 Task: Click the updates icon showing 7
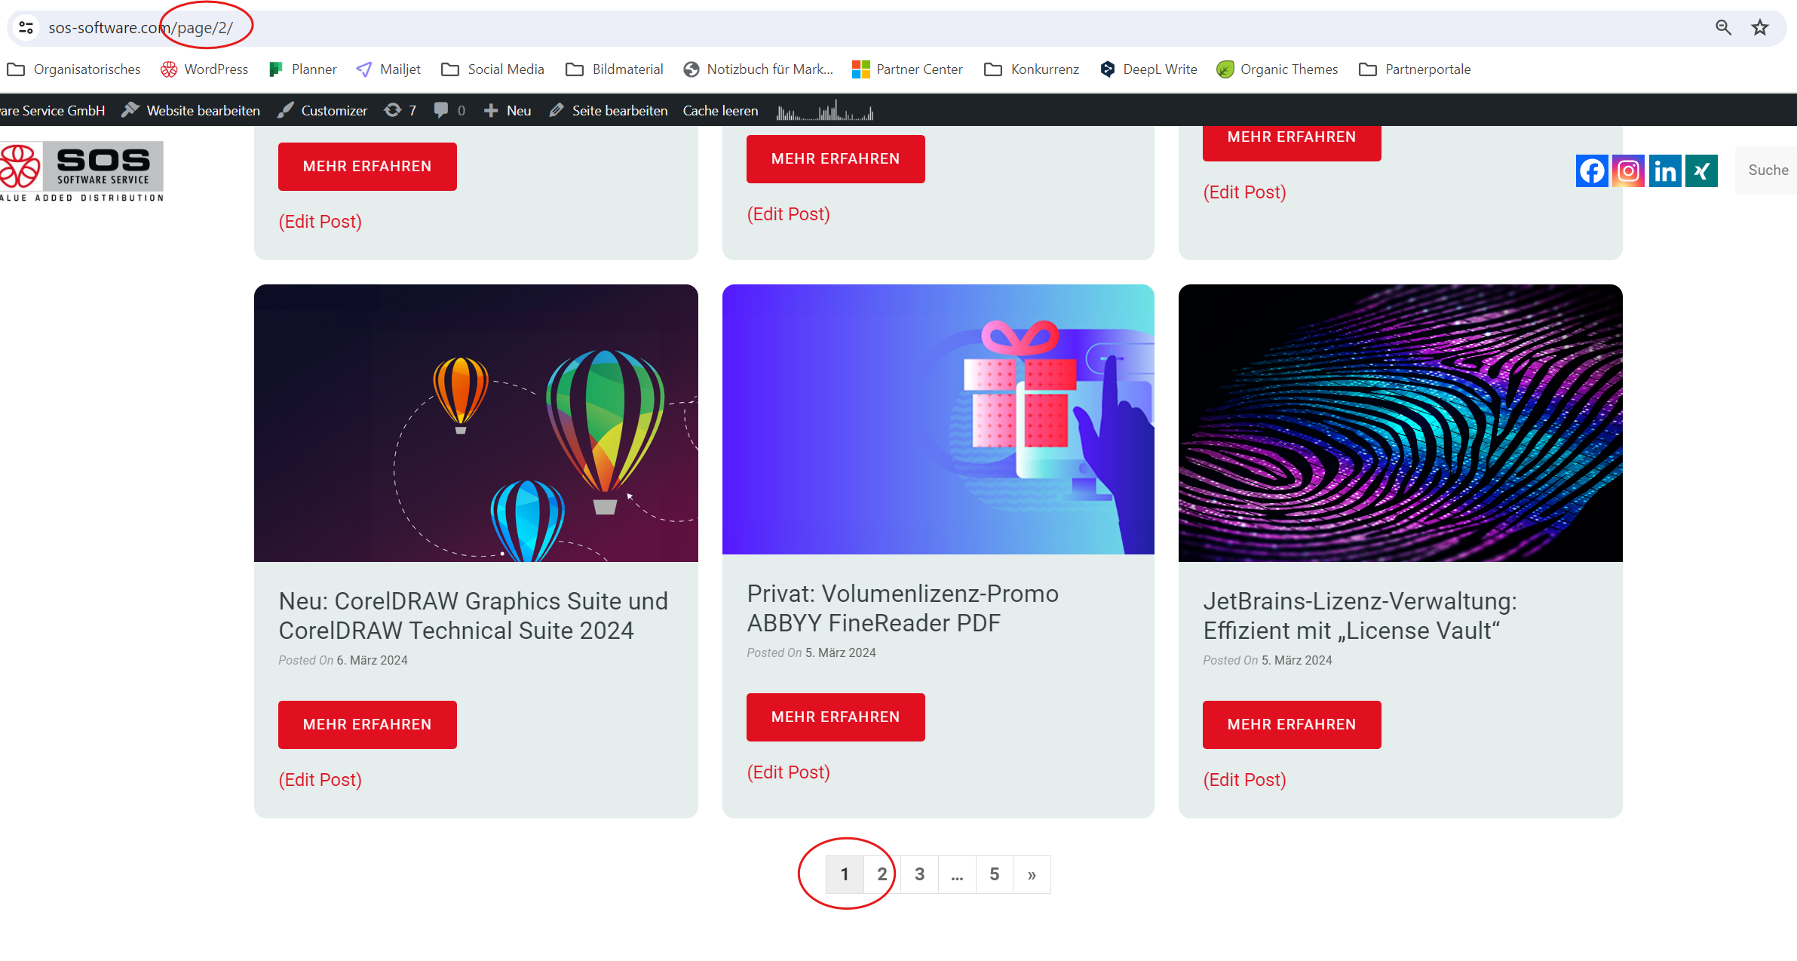(x=400, y=111)
